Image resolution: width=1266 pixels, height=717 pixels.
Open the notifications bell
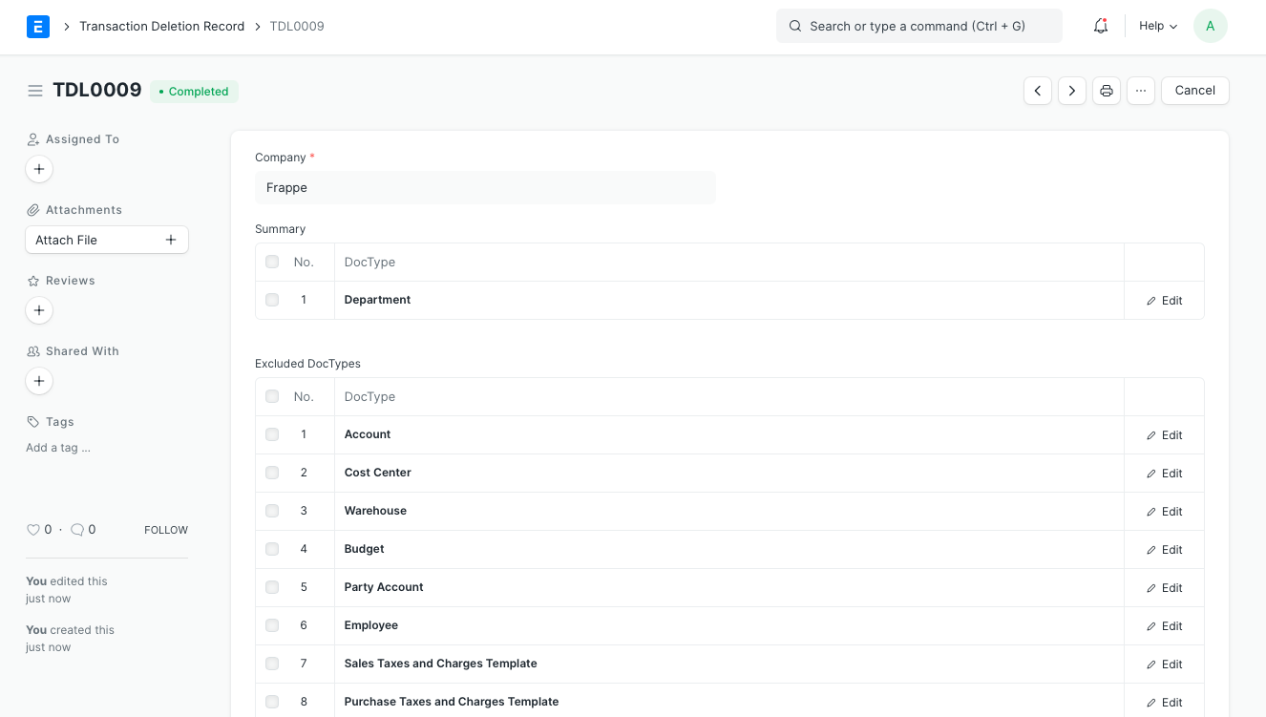[1101, 27]
